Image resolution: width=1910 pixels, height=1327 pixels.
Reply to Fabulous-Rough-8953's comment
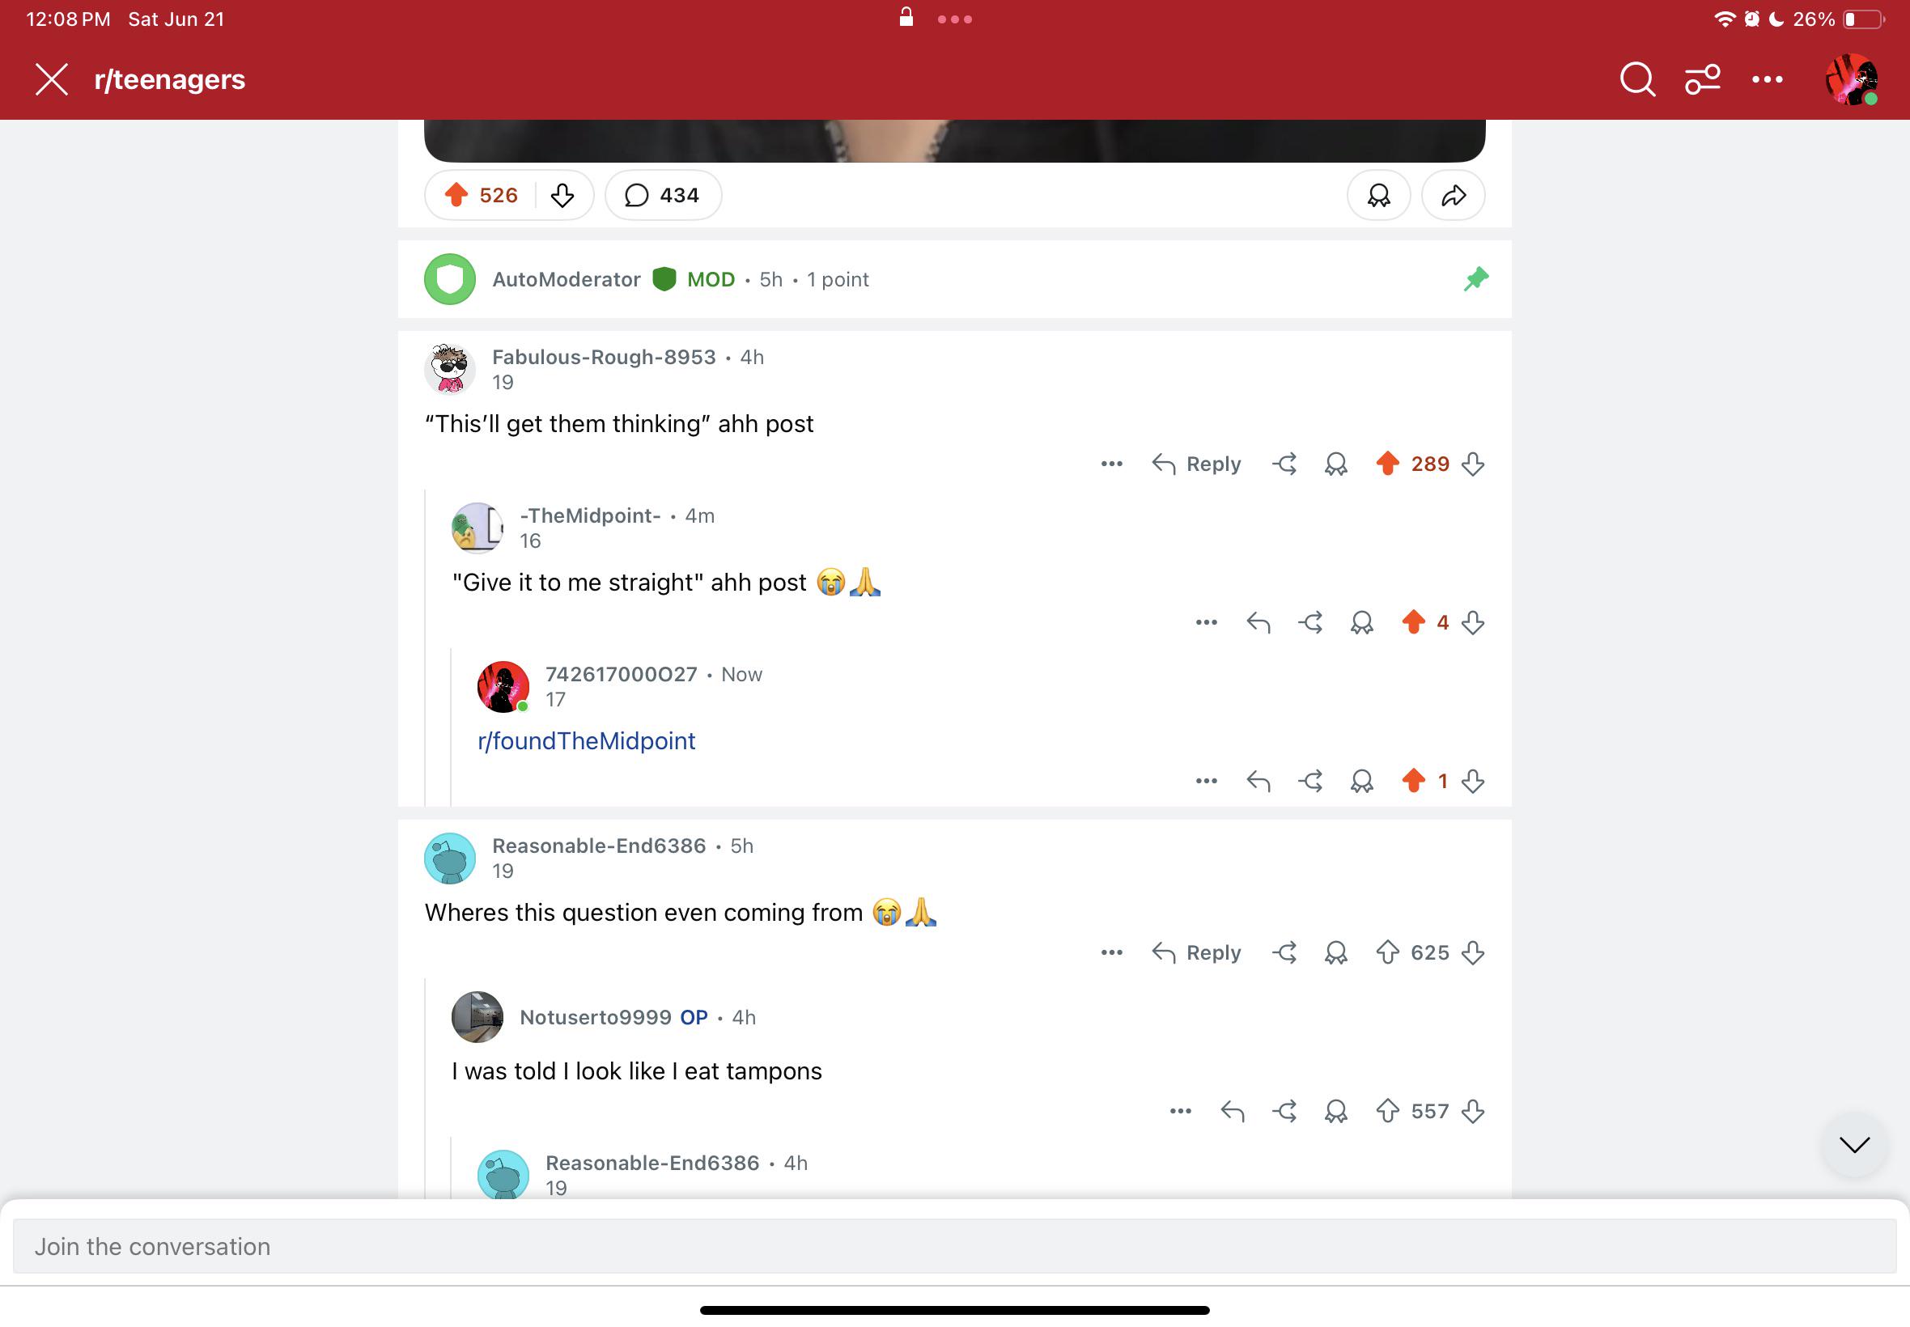click(1195, 464)
